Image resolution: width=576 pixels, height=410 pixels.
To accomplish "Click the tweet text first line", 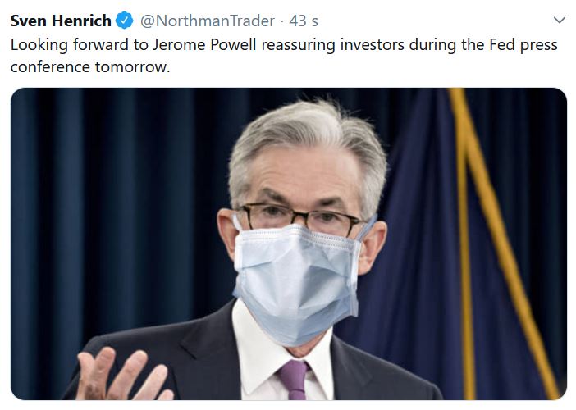I will [x=284, y=45].
